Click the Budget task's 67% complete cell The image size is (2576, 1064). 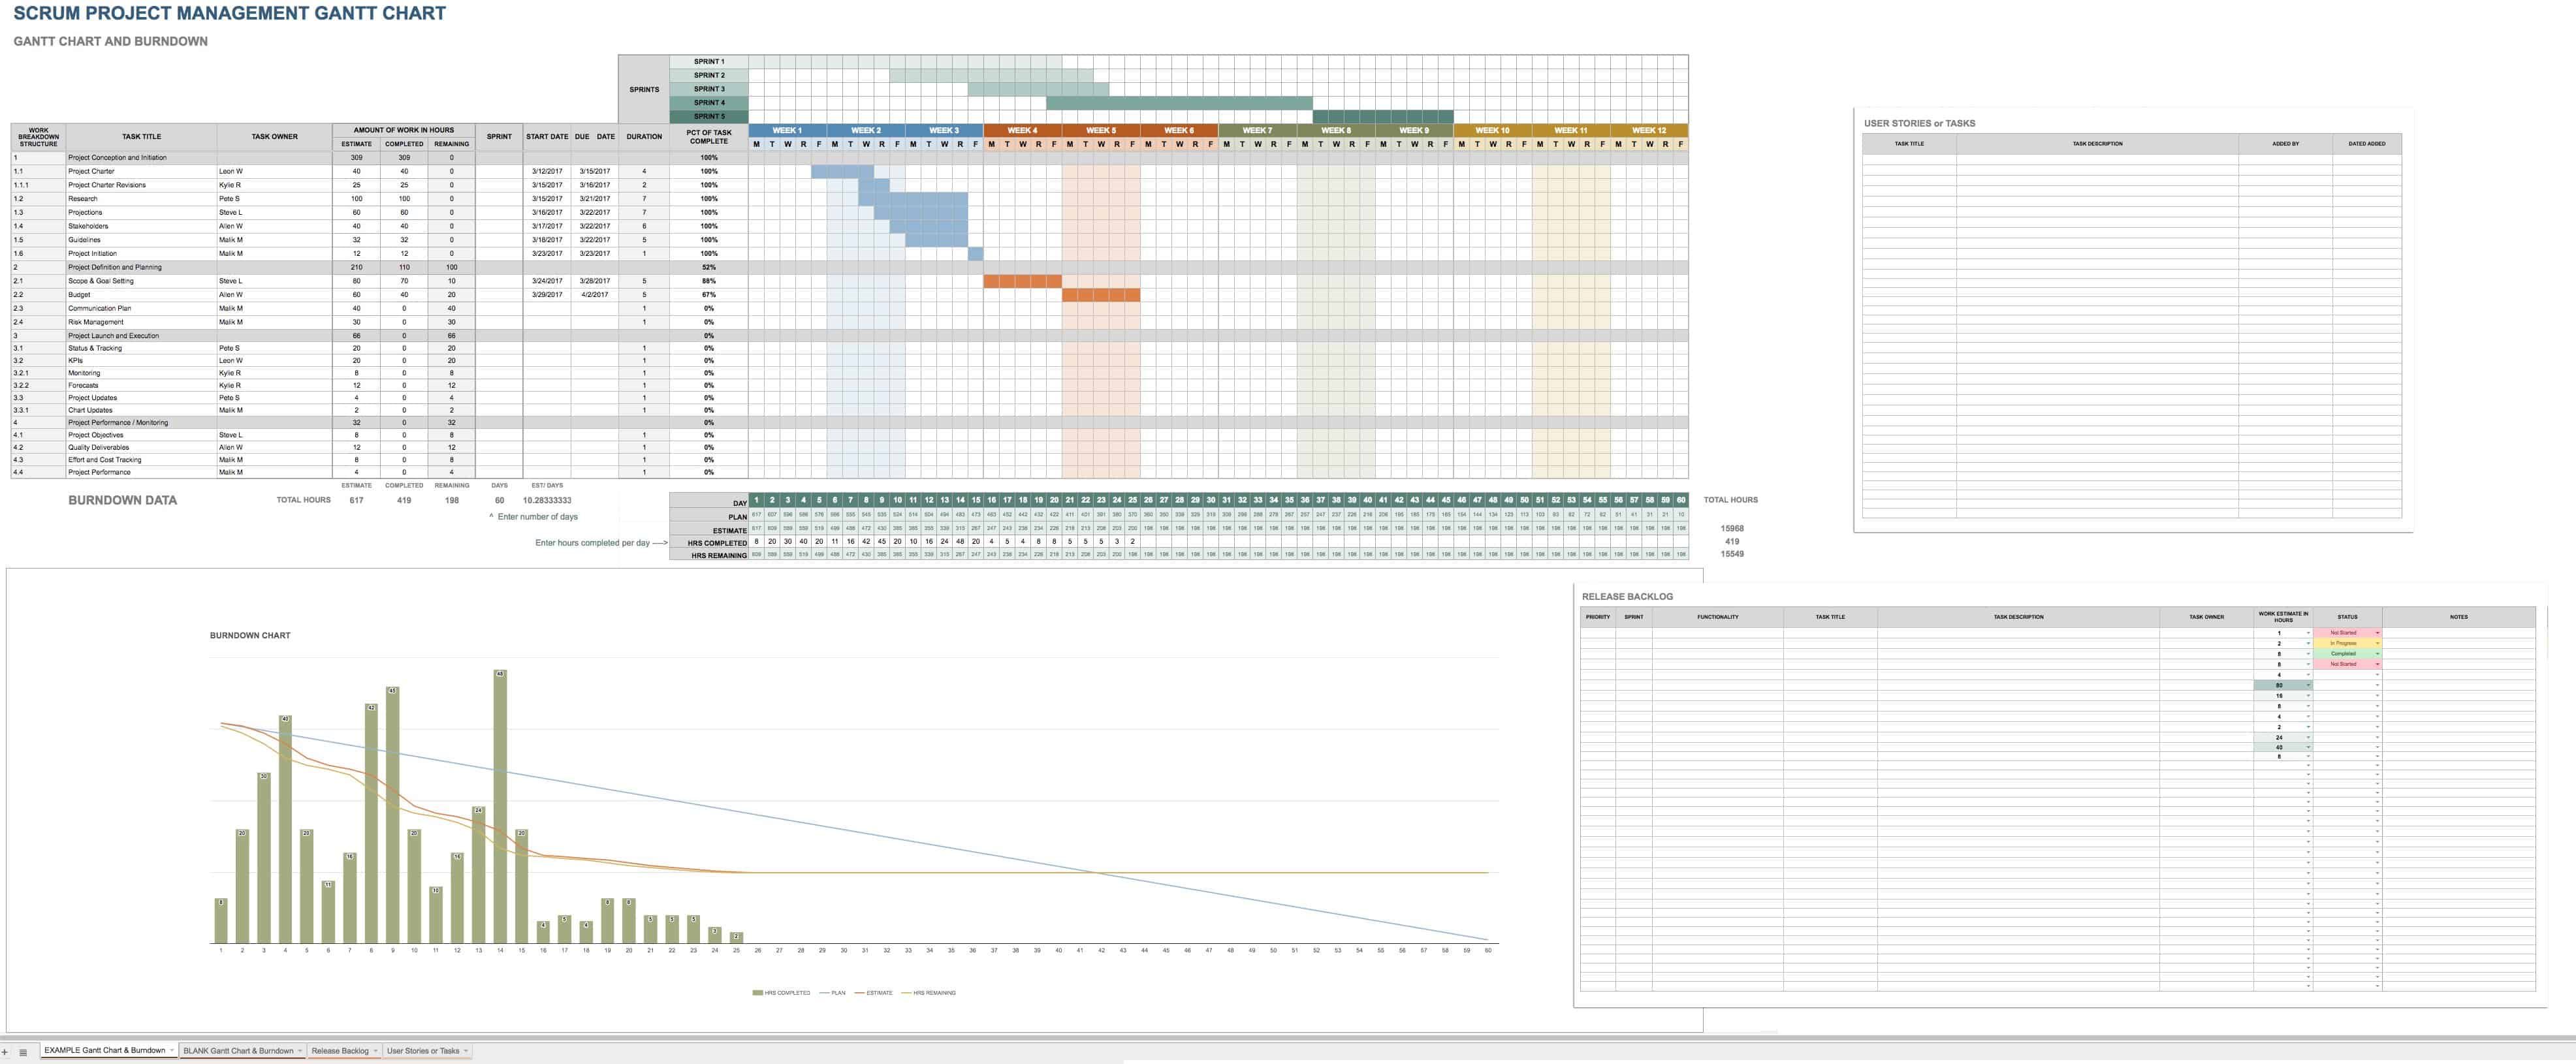708,295
